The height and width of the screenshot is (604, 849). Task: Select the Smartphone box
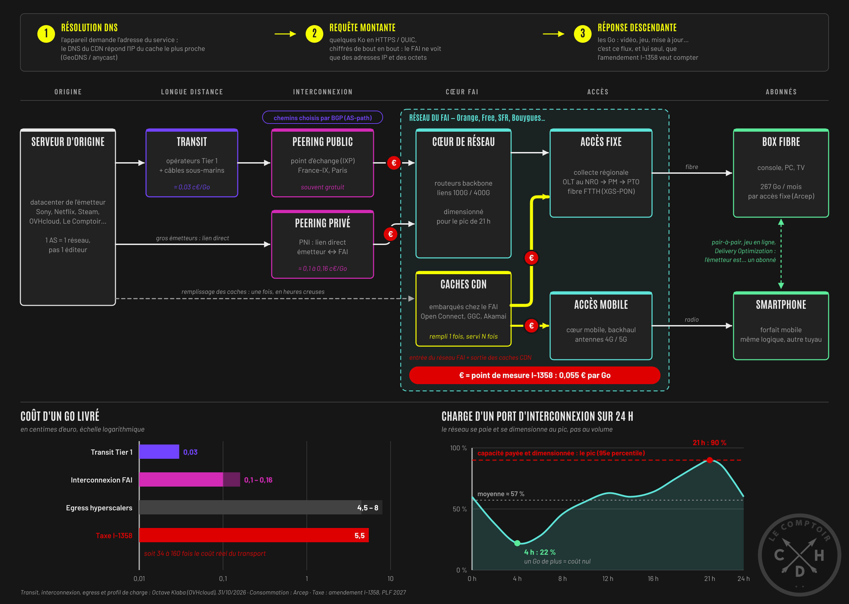point(781,326)
